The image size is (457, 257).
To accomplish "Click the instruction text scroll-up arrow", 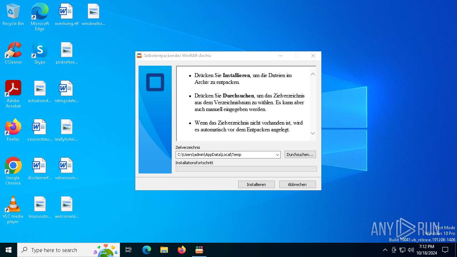I will click(x=313, y=74).
